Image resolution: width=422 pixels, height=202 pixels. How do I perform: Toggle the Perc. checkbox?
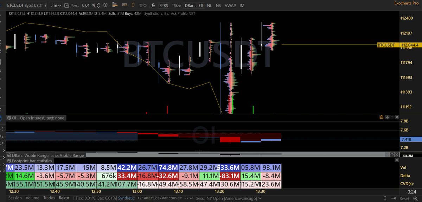point(67,6)
